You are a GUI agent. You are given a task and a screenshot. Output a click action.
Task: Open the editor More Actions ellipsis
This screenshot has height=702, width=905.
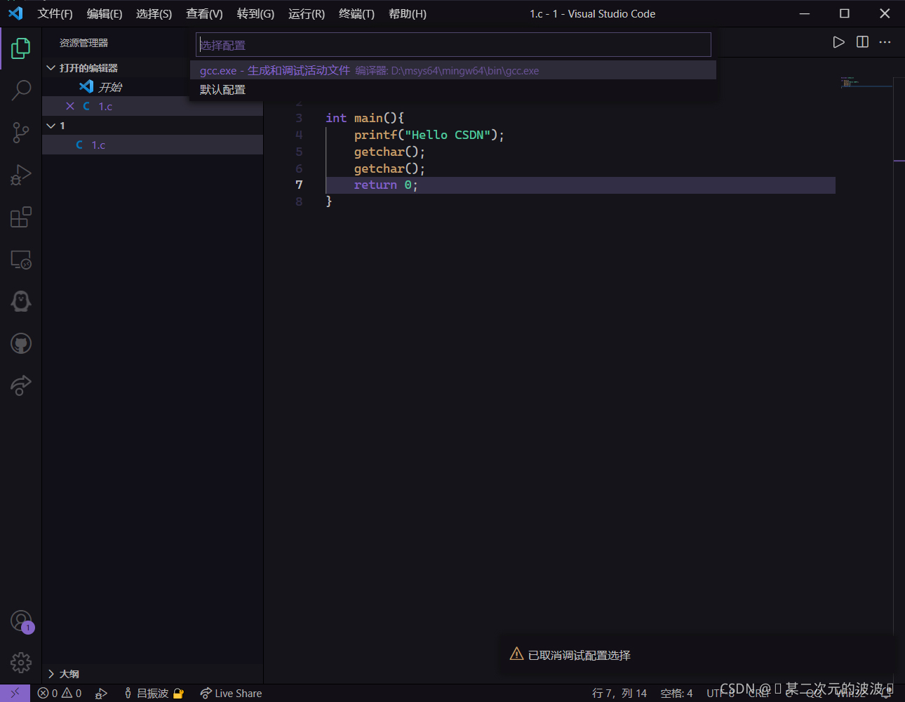tap(885, 42)
